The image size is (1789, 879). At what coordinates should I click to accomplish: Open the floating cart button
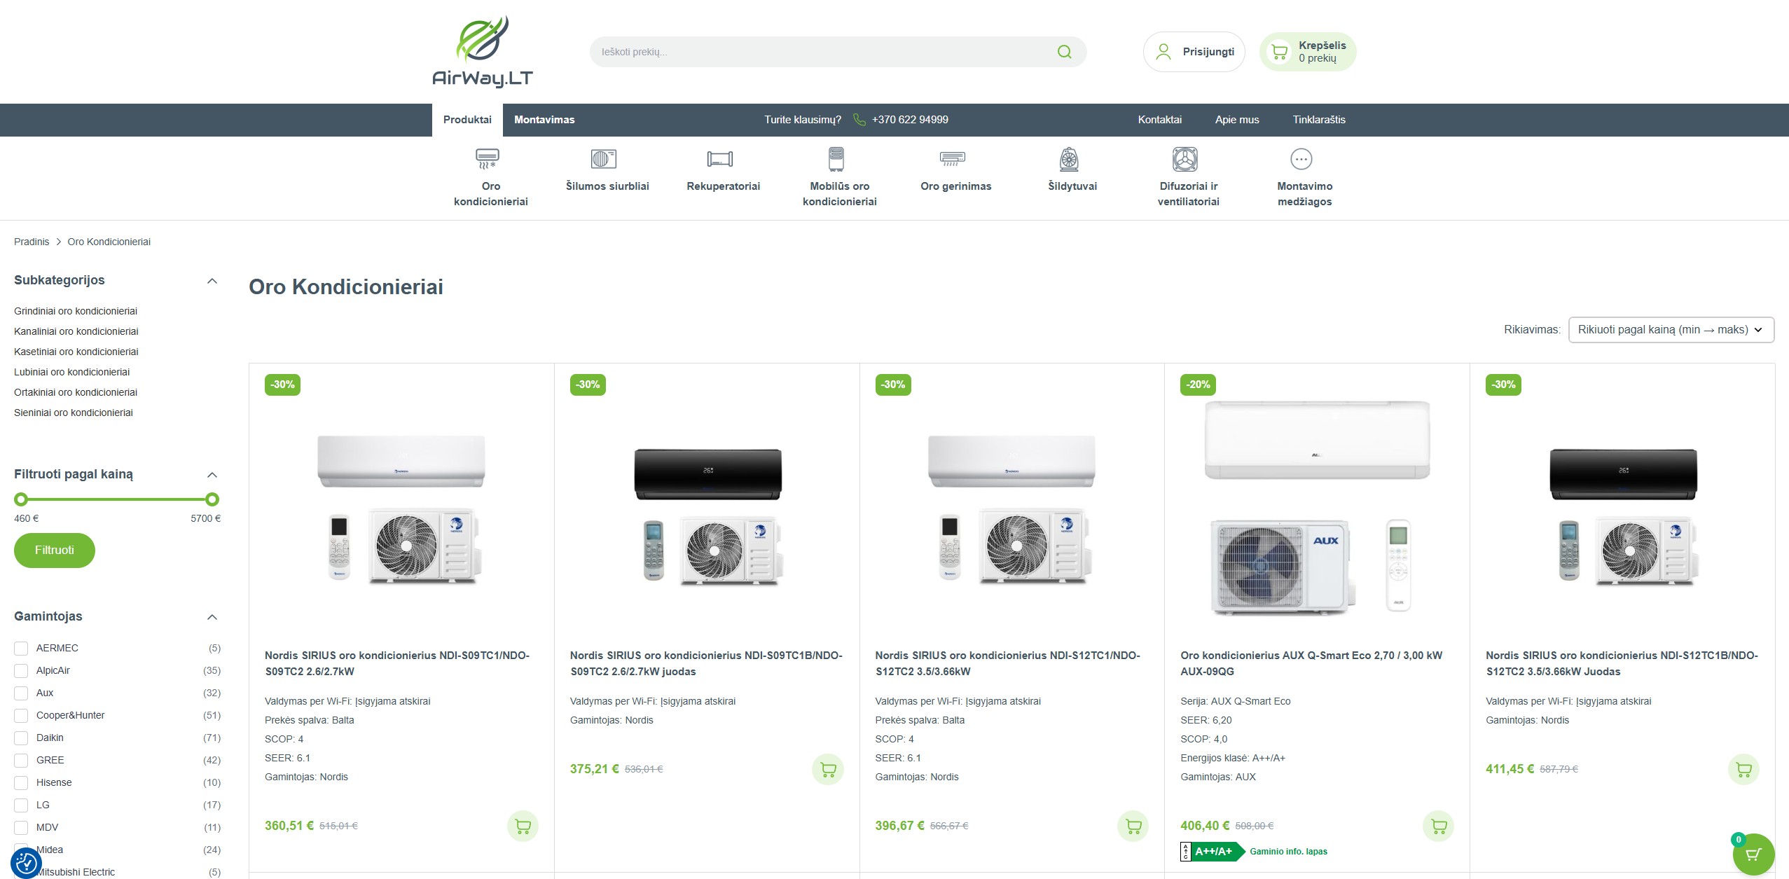[x=1753, y=854]
